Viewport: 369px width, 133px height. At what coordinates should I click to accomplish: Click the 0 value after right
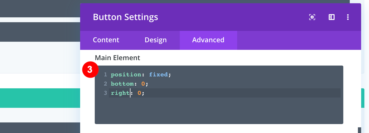coord(139,93)
